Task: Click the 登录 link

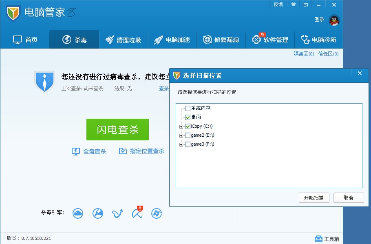Action: 319,20
